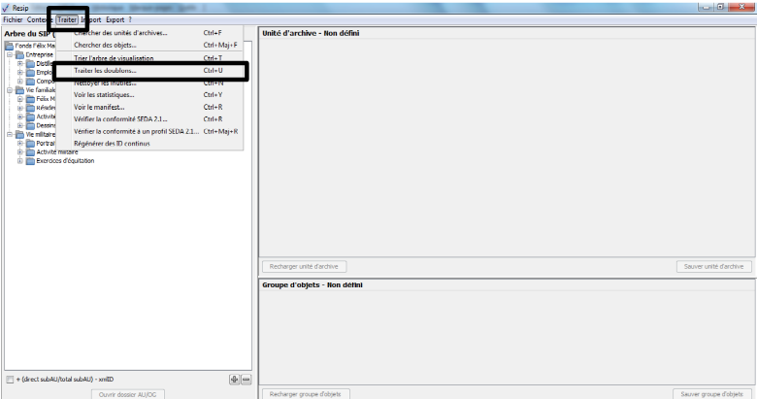Viewport: 757px width, 399px height.
Task: Click the Activité militaire folder icon
Action: tap(29, 151)
